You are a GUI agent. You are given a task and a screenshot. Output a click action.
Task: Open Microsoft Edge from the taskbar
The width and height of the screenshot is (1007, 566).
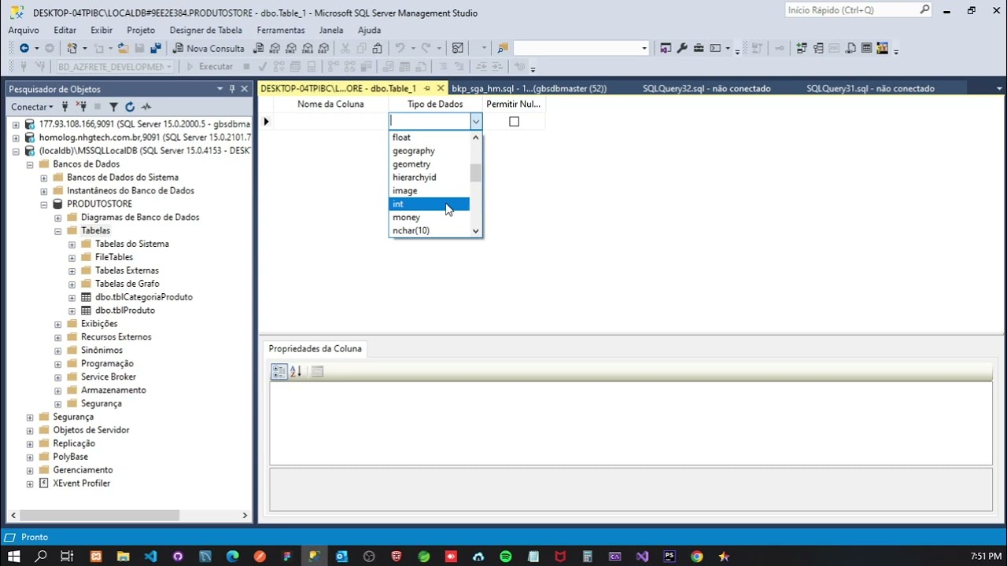(x=232, y=557)
